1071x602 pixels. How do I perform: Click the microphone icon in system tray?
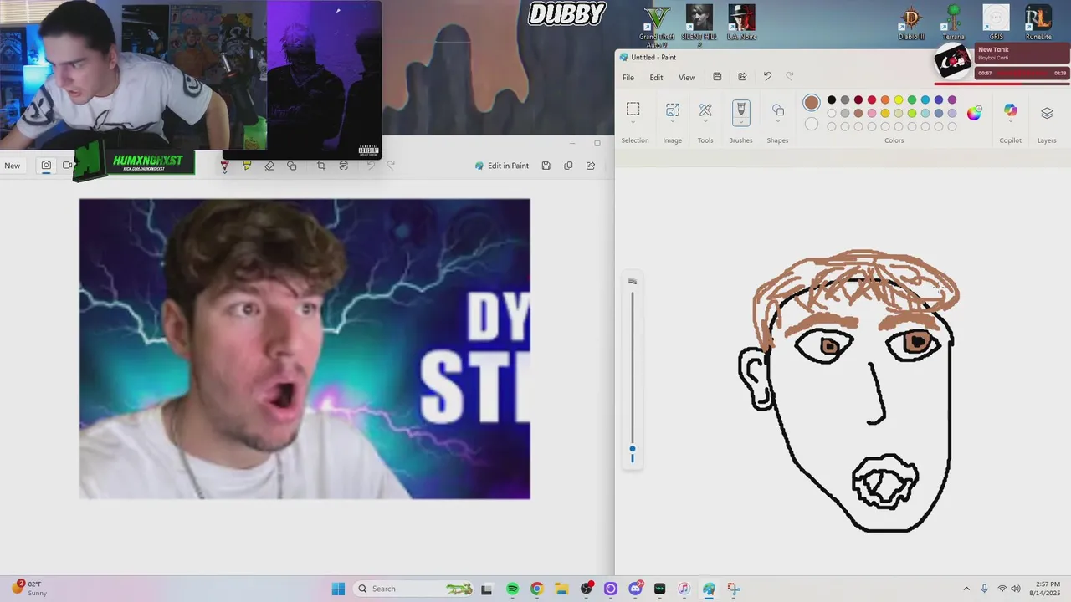coord(984,589)
